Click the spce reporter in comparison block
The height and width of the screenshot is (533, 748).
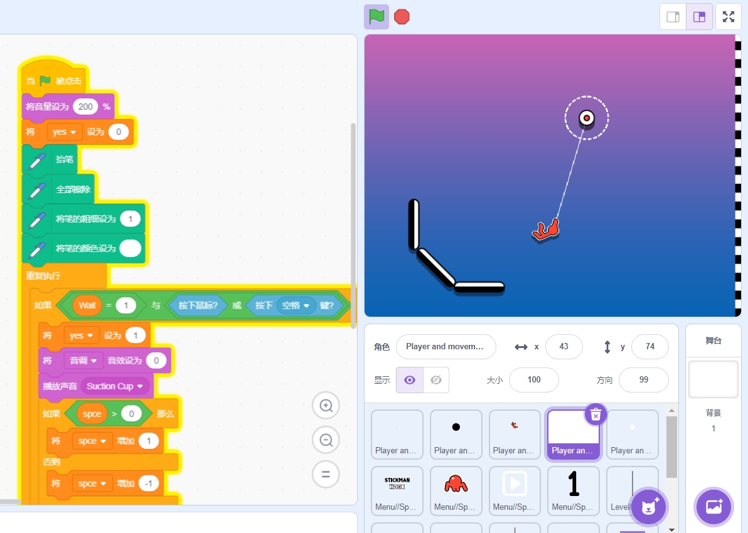coord(92,414)
